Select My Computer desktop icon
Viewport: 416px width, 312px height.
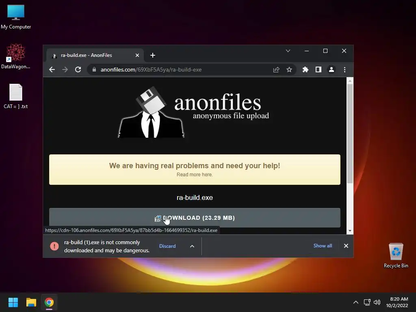pyautogui.click(x=16, y=17)
